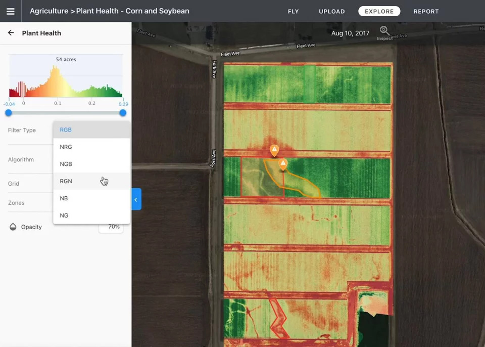
Task: Click the Inspect magnifier icon
Action: coord(384,30)
